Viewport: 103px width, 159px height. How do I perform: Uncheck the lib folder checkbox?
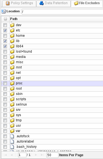[x=5, y=41]
